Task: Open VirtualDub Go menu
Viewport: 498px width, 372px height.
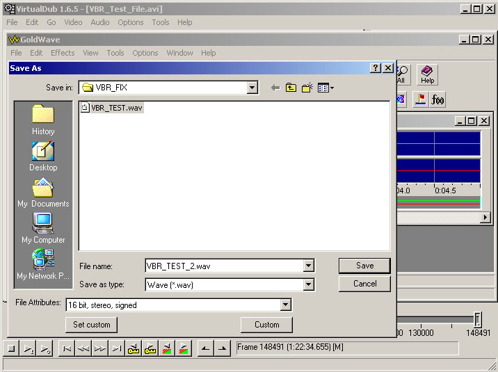Action: [x=51, y=22]
